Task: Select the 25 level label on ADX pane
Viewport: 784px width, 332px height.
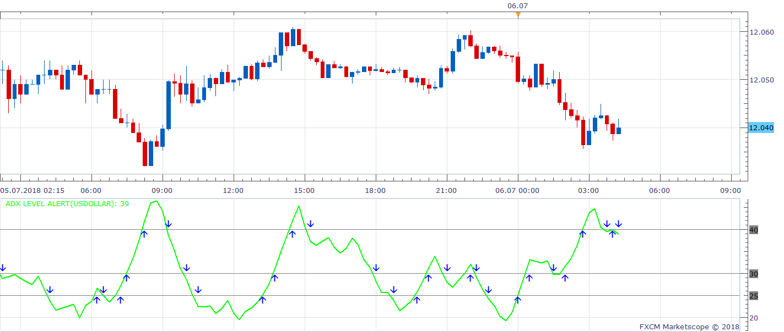Action: 754,296
